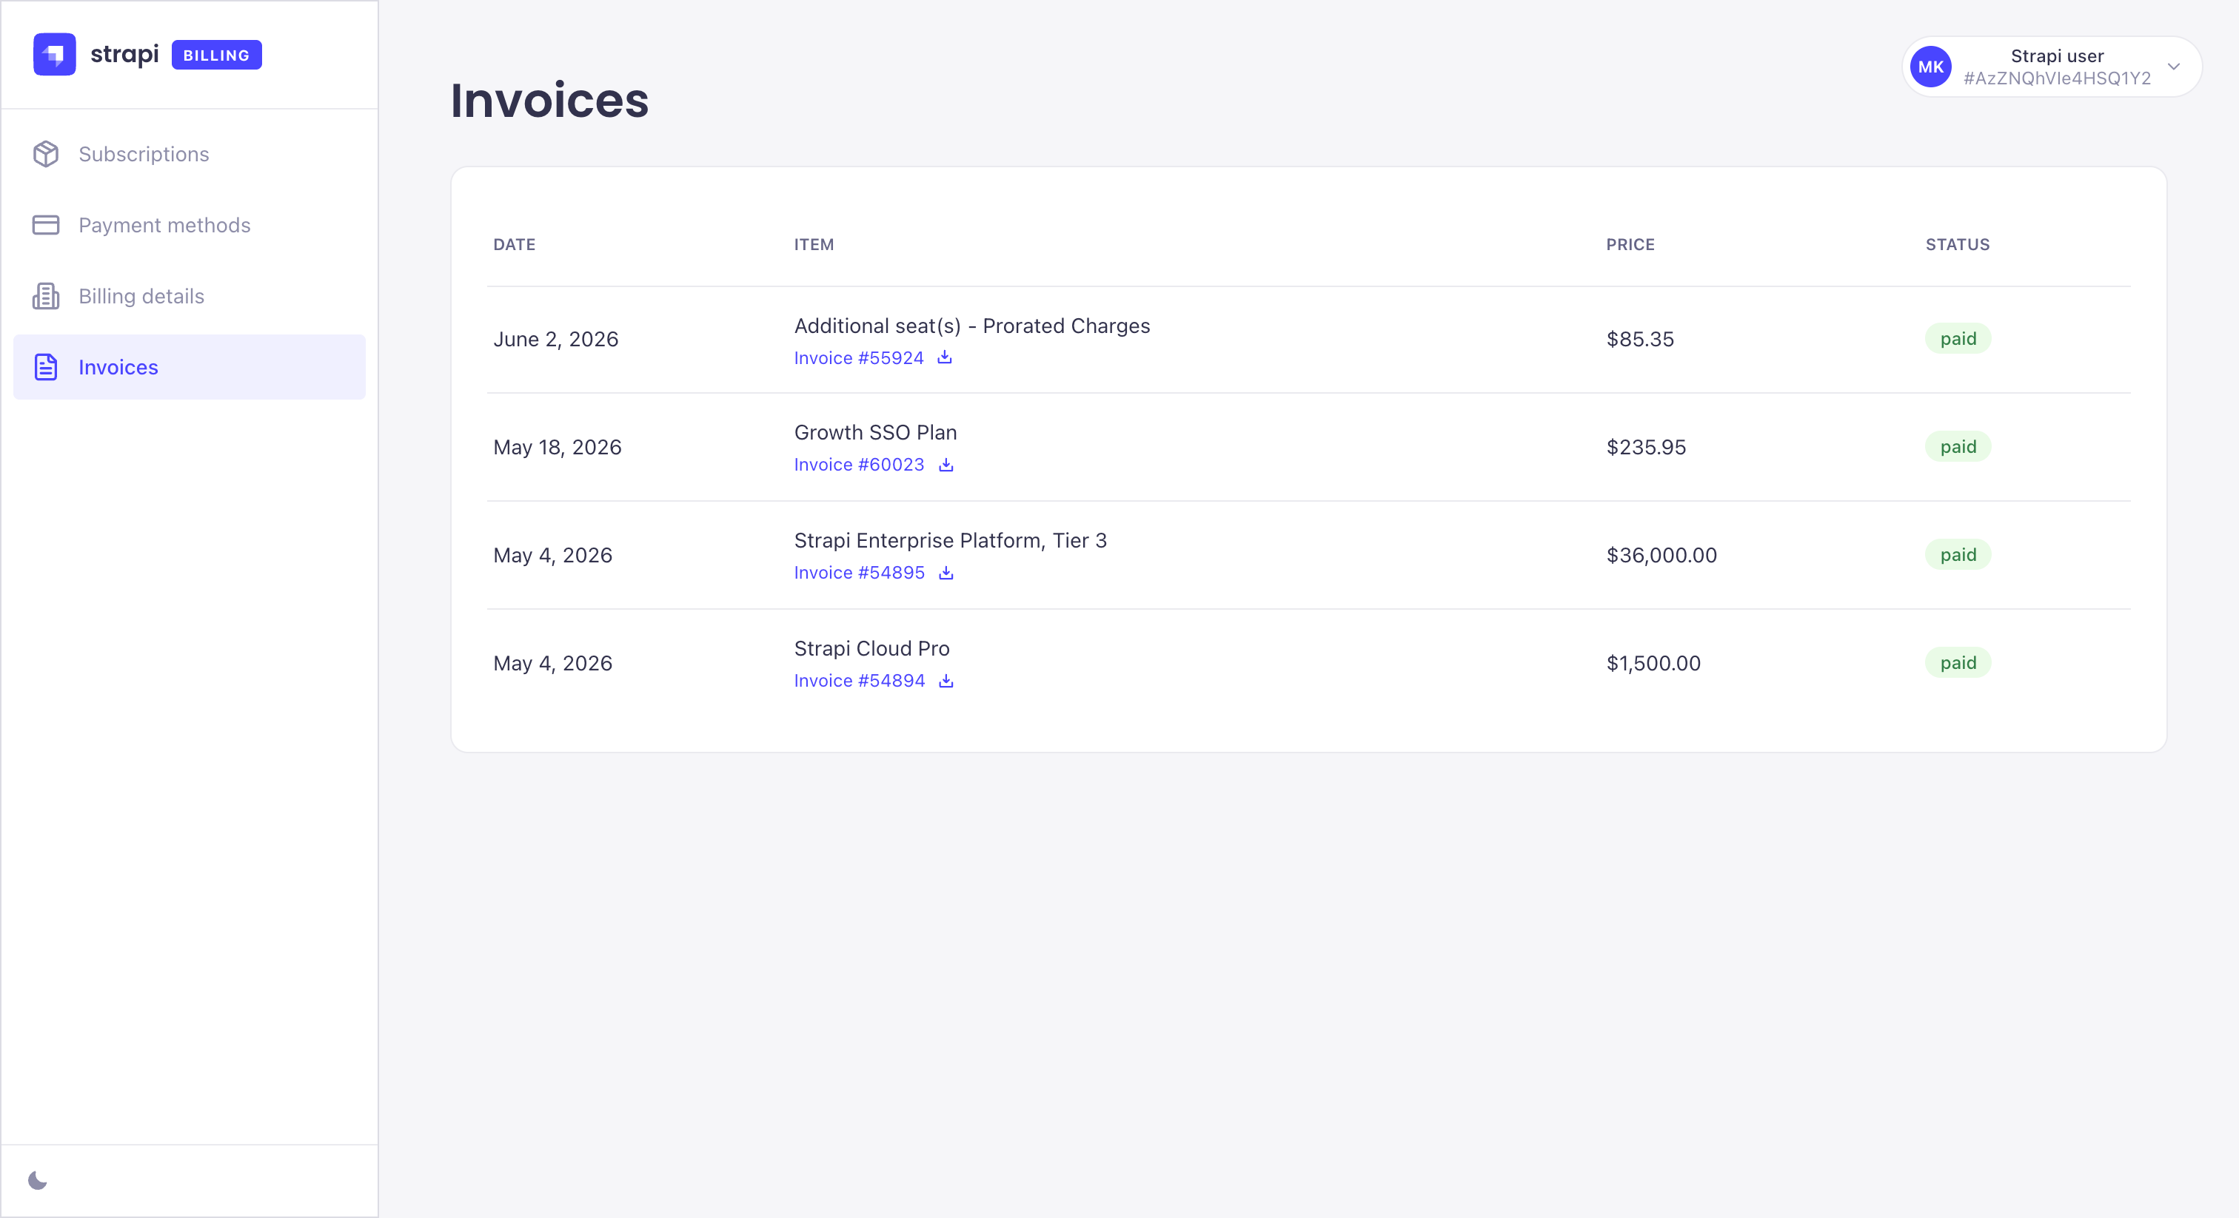Click 'Growth SSO Plan' item
2239x1218 pixels.
click(x=875, y=433)
